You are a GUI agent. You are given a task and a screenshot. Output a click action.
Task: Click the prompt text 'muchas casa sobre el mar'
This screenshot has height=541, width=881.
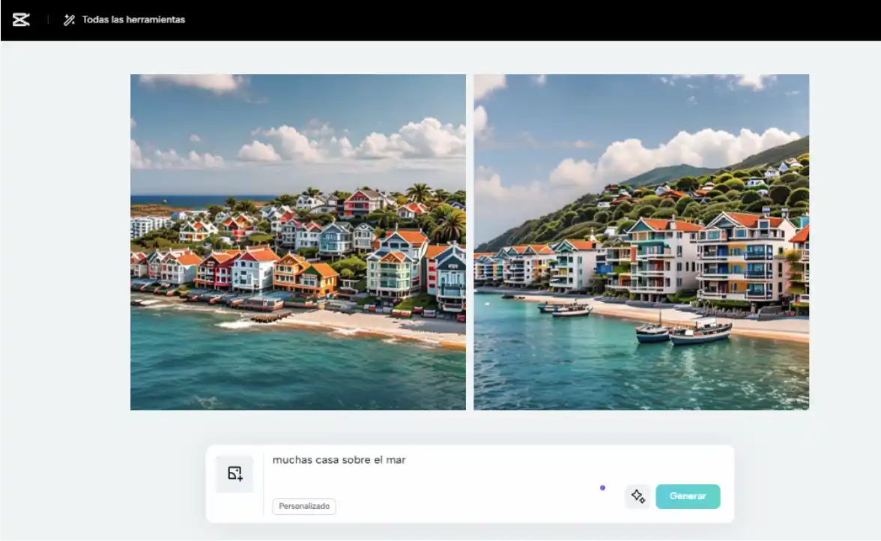coord(339,460)
